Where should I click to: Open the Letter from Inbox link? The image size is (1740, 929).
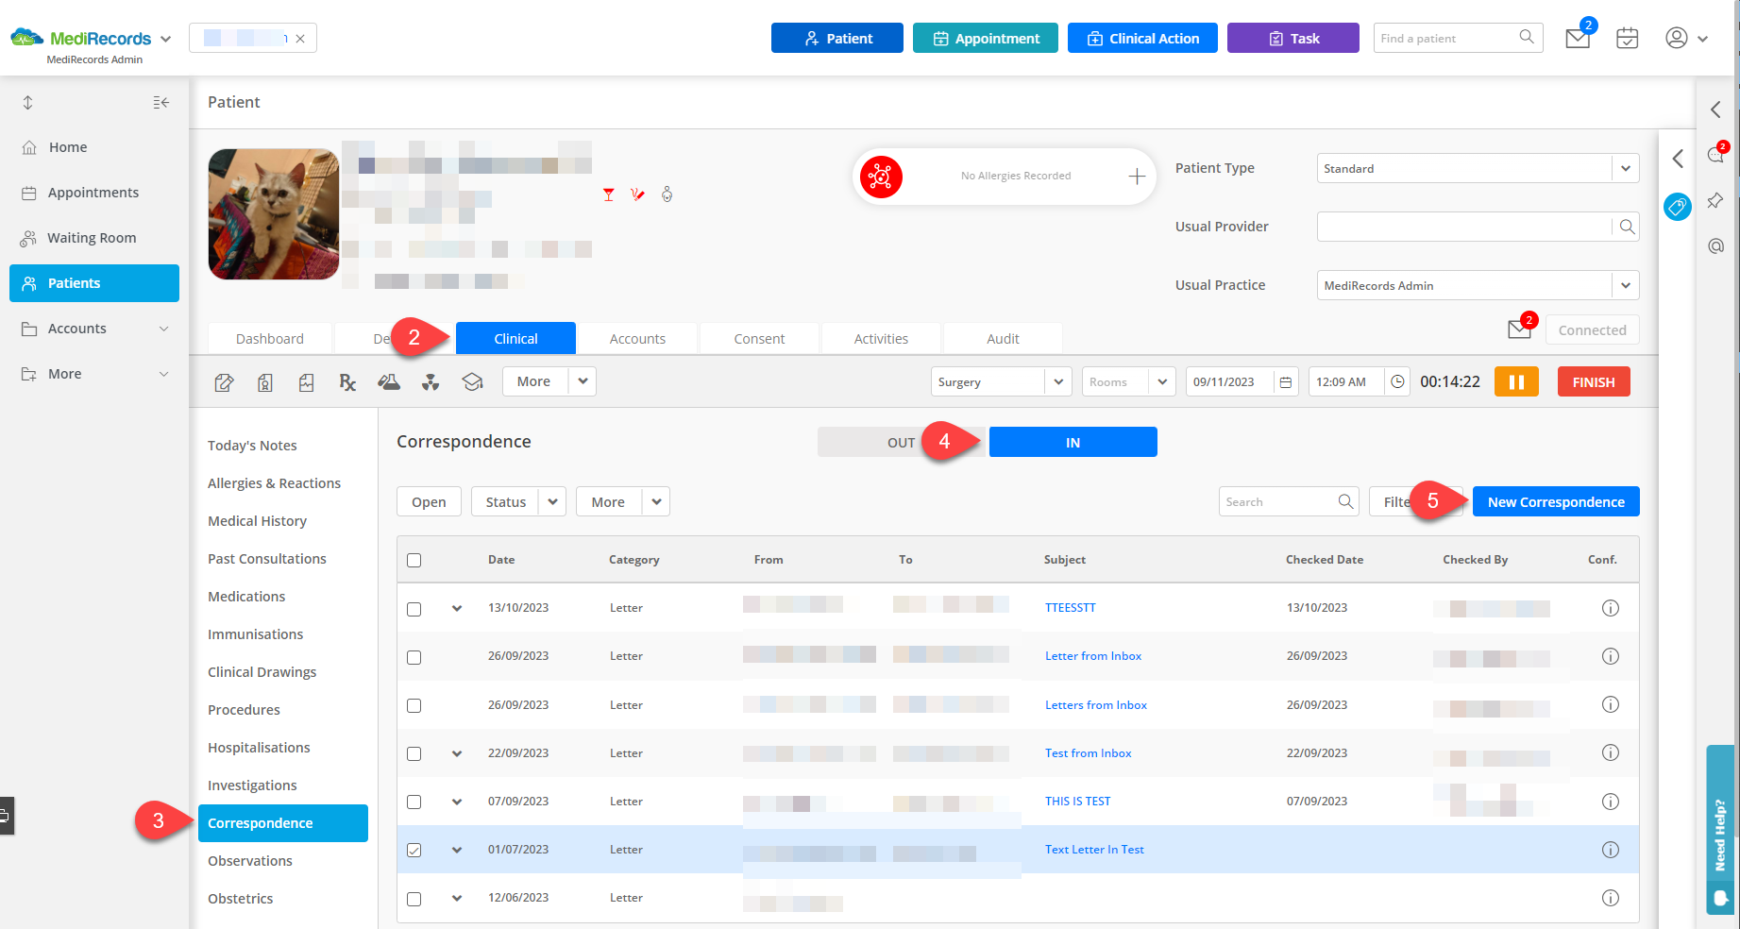tap(1092, 655)
